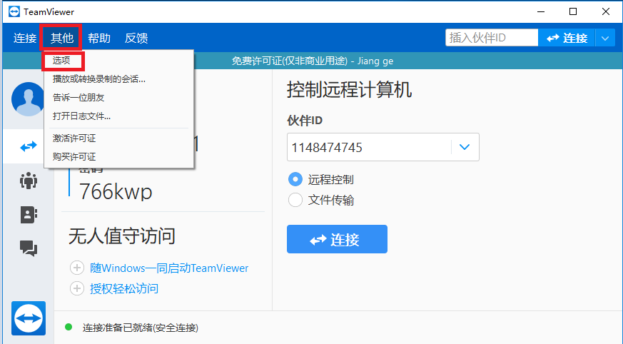Minimize the TeamViewer window
This screenshot has height=344, width=623.
[541, 11]
